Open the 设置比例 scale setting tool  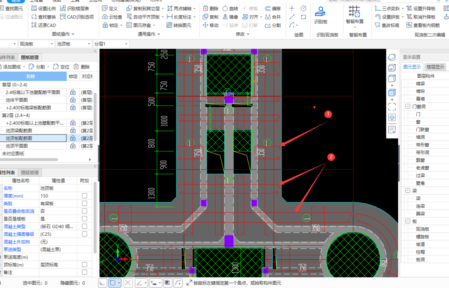pos(43,8)
